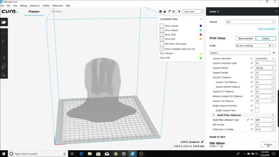
Task: Select the Move tool in left toolbar
Action: coord(4,33)
